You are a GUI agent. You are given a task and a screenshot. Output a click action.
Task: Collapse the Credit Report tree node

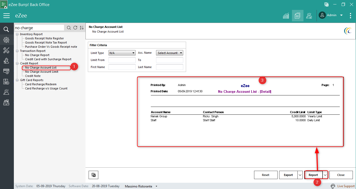[x=17, y=63]
